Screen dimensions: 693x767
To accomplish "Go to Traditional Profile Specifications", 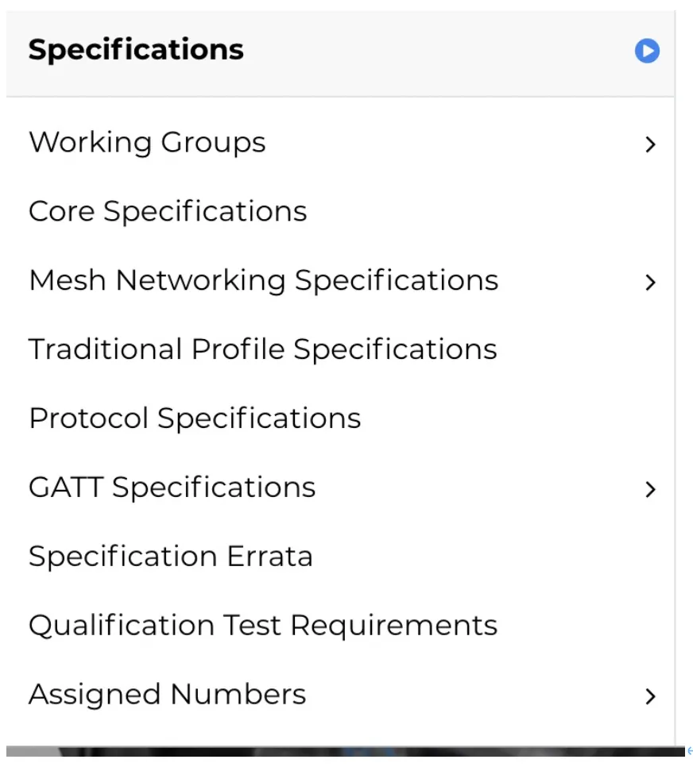I will coord(263,349).
